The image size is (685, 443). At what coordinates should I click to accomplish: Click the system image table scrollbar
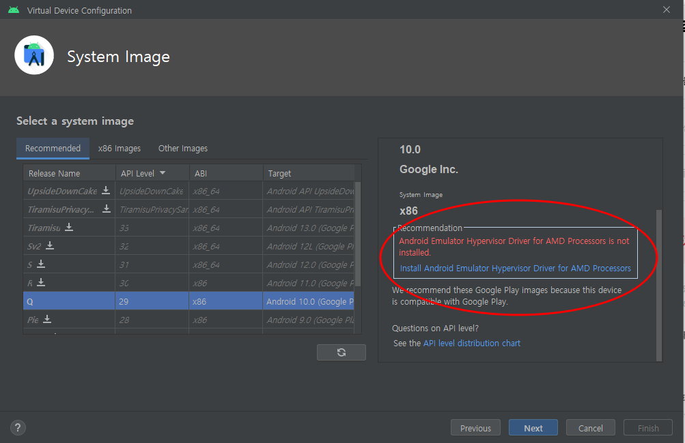coord(358,234)
